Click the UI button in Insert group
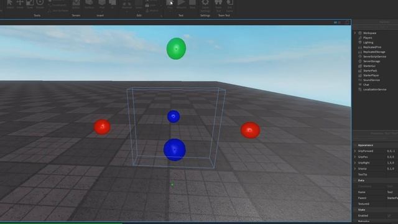The width and height of the screenshot is (398, 224). (113, 4)
